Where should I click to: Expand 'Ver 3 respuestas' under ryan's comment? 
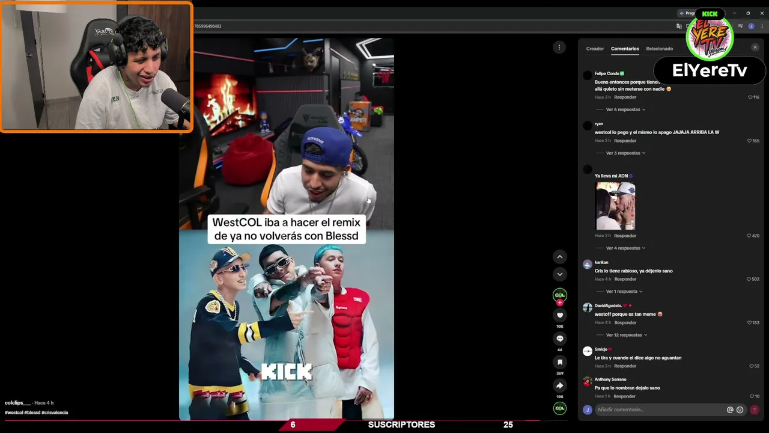[625, 153]
